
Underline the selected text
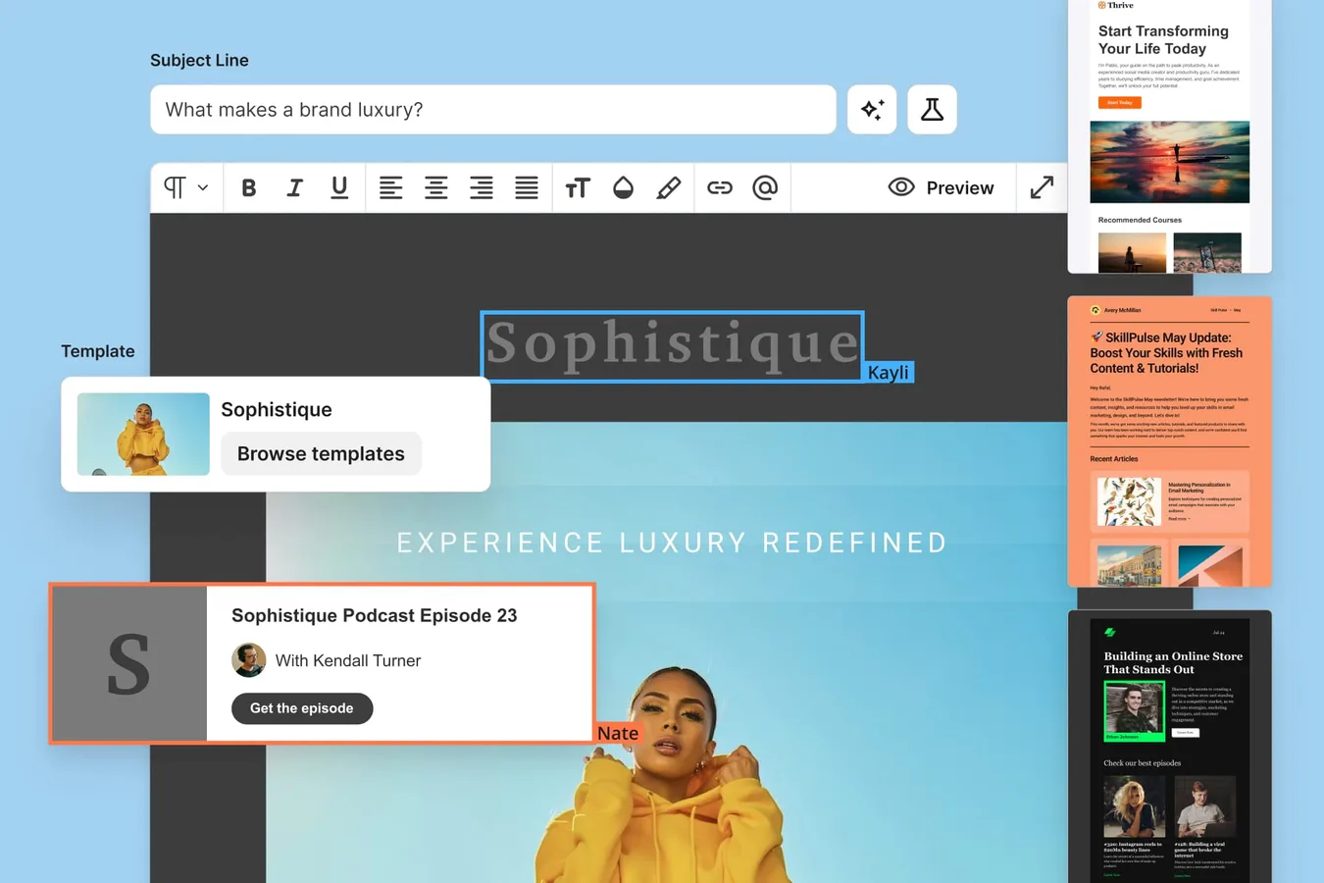pos(338,187)
